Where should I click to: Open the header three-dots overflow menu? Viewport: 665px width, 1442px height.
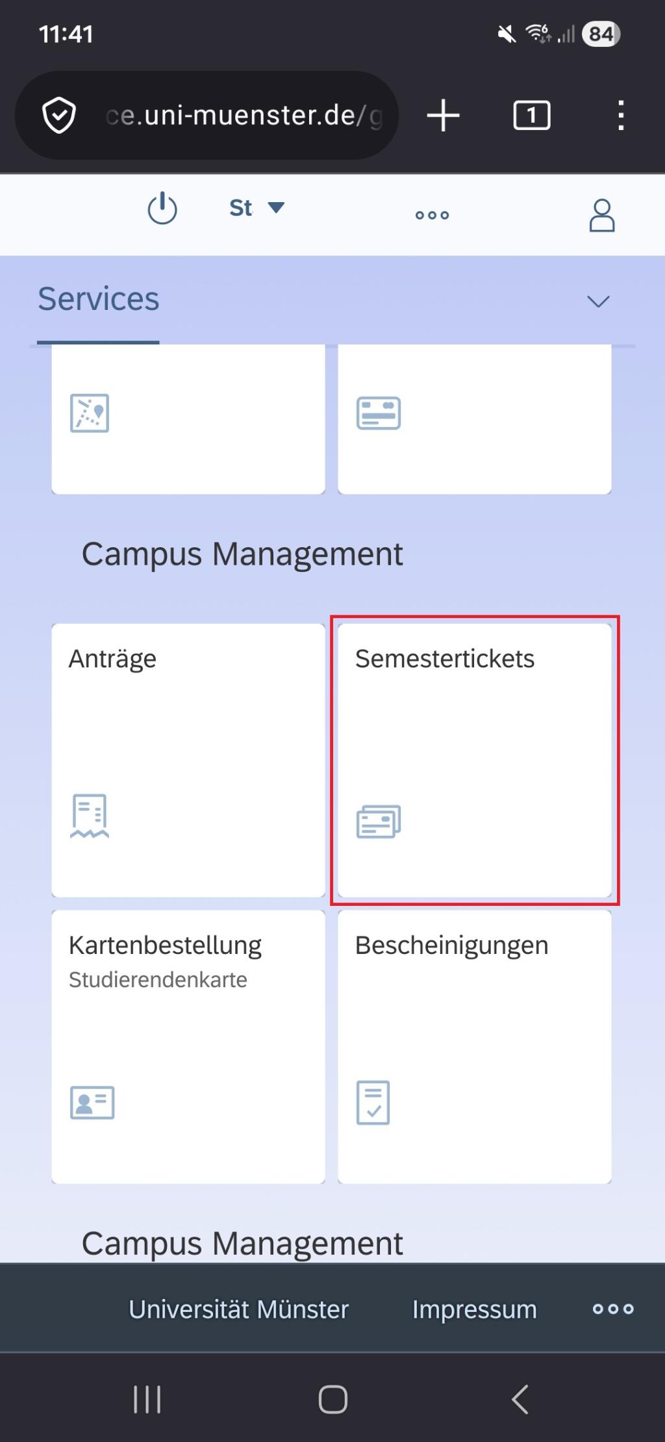(x=432, y=215)
